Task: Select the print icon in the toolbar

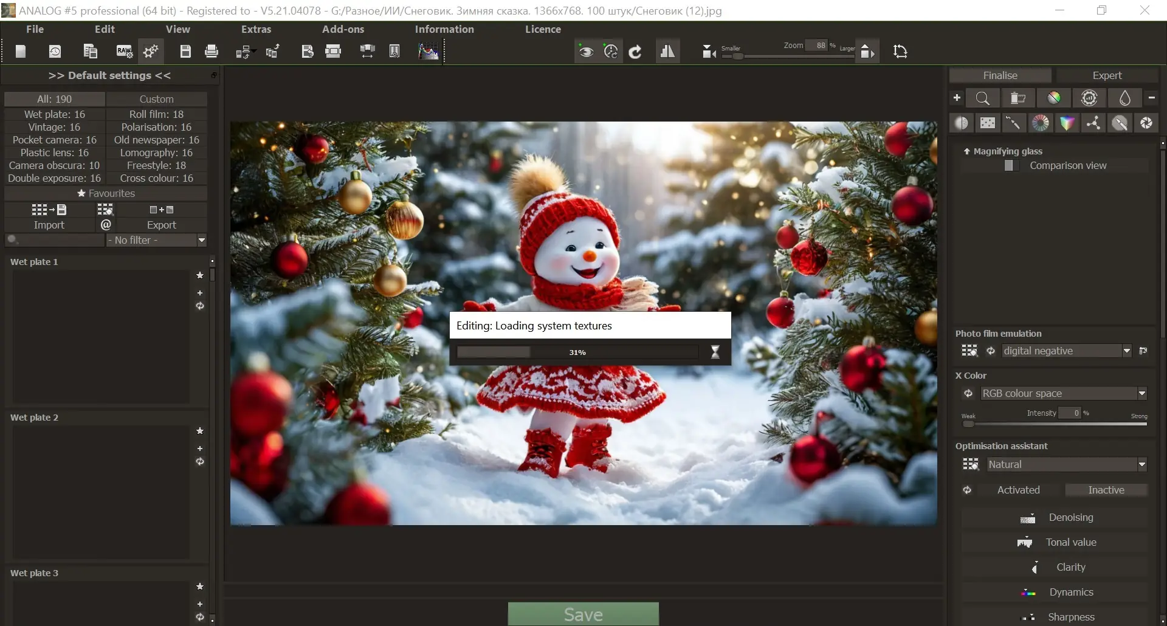Action: (211, 51)
